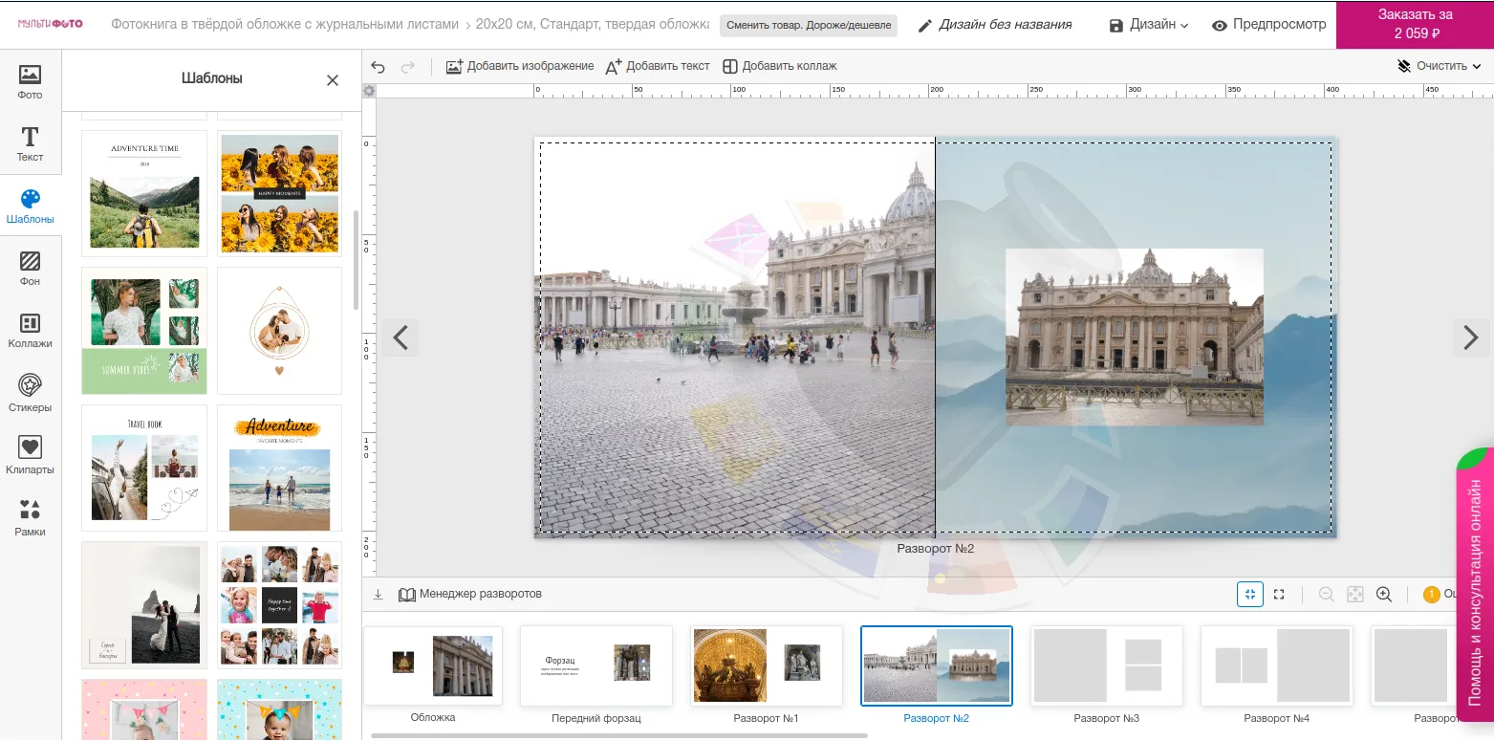Open the Фон background panel
The width and height of the screenshot is (1494, 741).
(x=30, y=269)
